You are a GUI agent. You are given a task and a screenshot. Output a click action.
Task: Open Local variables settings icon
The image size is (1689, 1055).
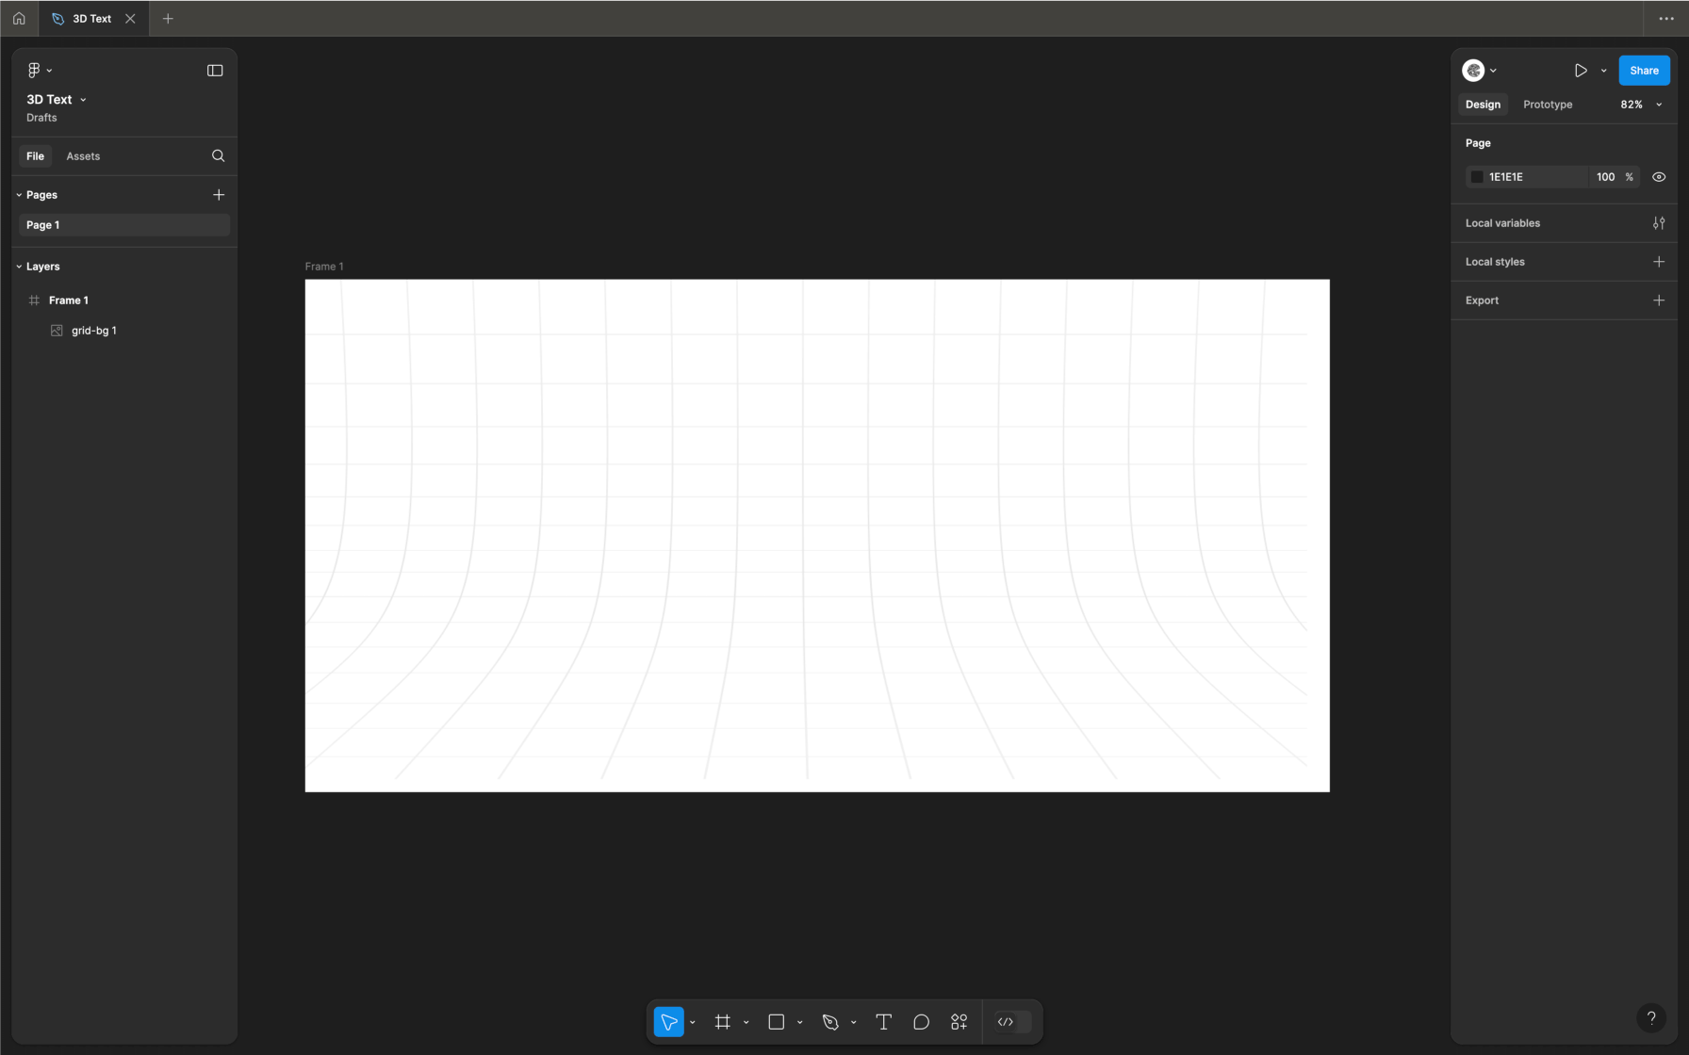click(1659, 223)
